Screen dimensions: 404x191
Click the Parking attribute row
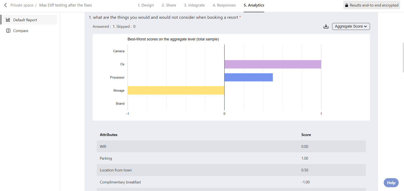pyautogui.click(x=231, y=158)
